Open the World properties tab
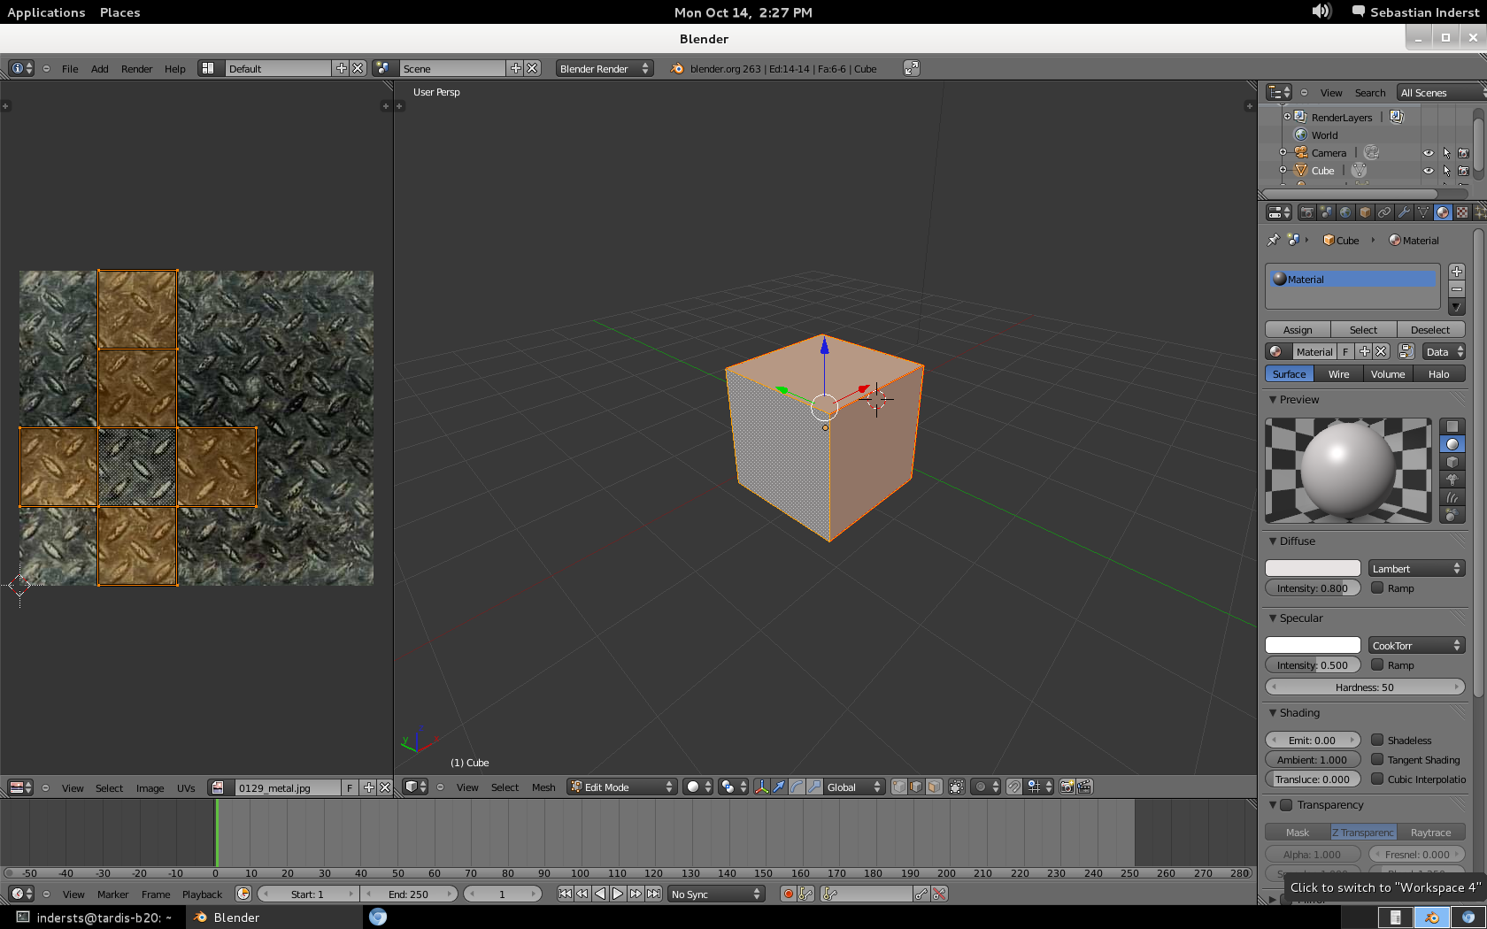Image resolution: width=1487 pixels, height=929 pixels. [1345, 212]
